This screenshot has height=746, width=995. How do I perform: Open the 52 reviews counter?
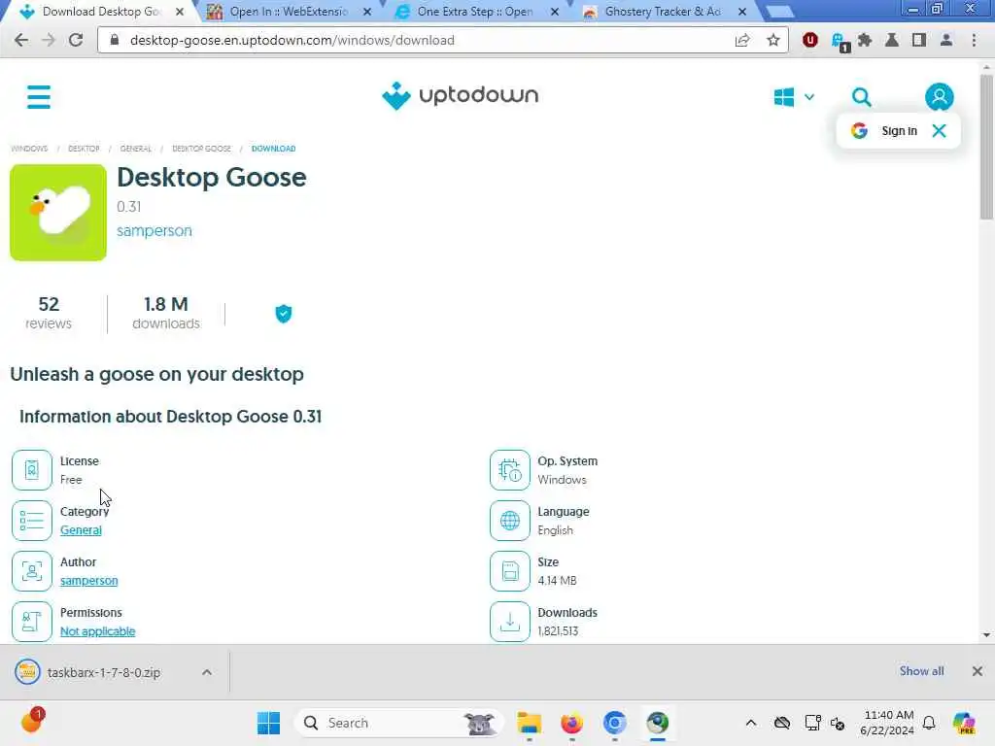[49, 314]
